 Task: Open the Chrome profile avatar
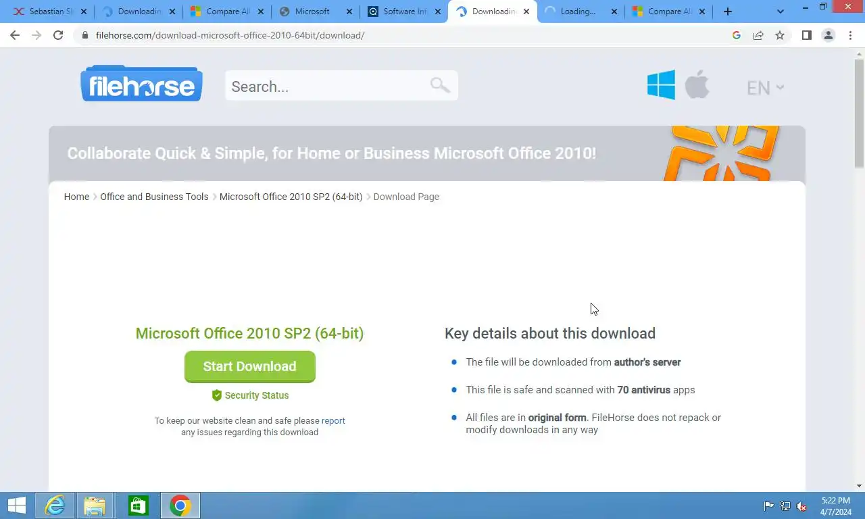click(x=829, y=35)
